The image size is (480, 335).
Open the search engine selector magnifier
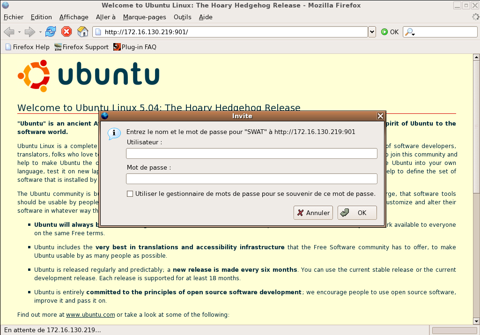(410, 32)
